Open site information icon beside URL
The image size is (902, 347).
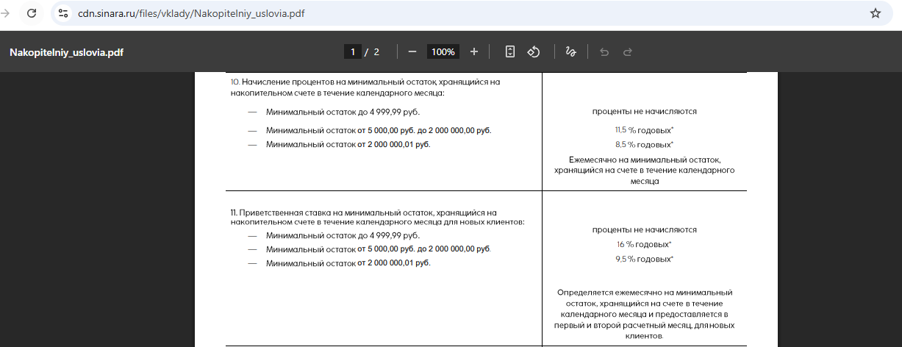pos(63,13)
